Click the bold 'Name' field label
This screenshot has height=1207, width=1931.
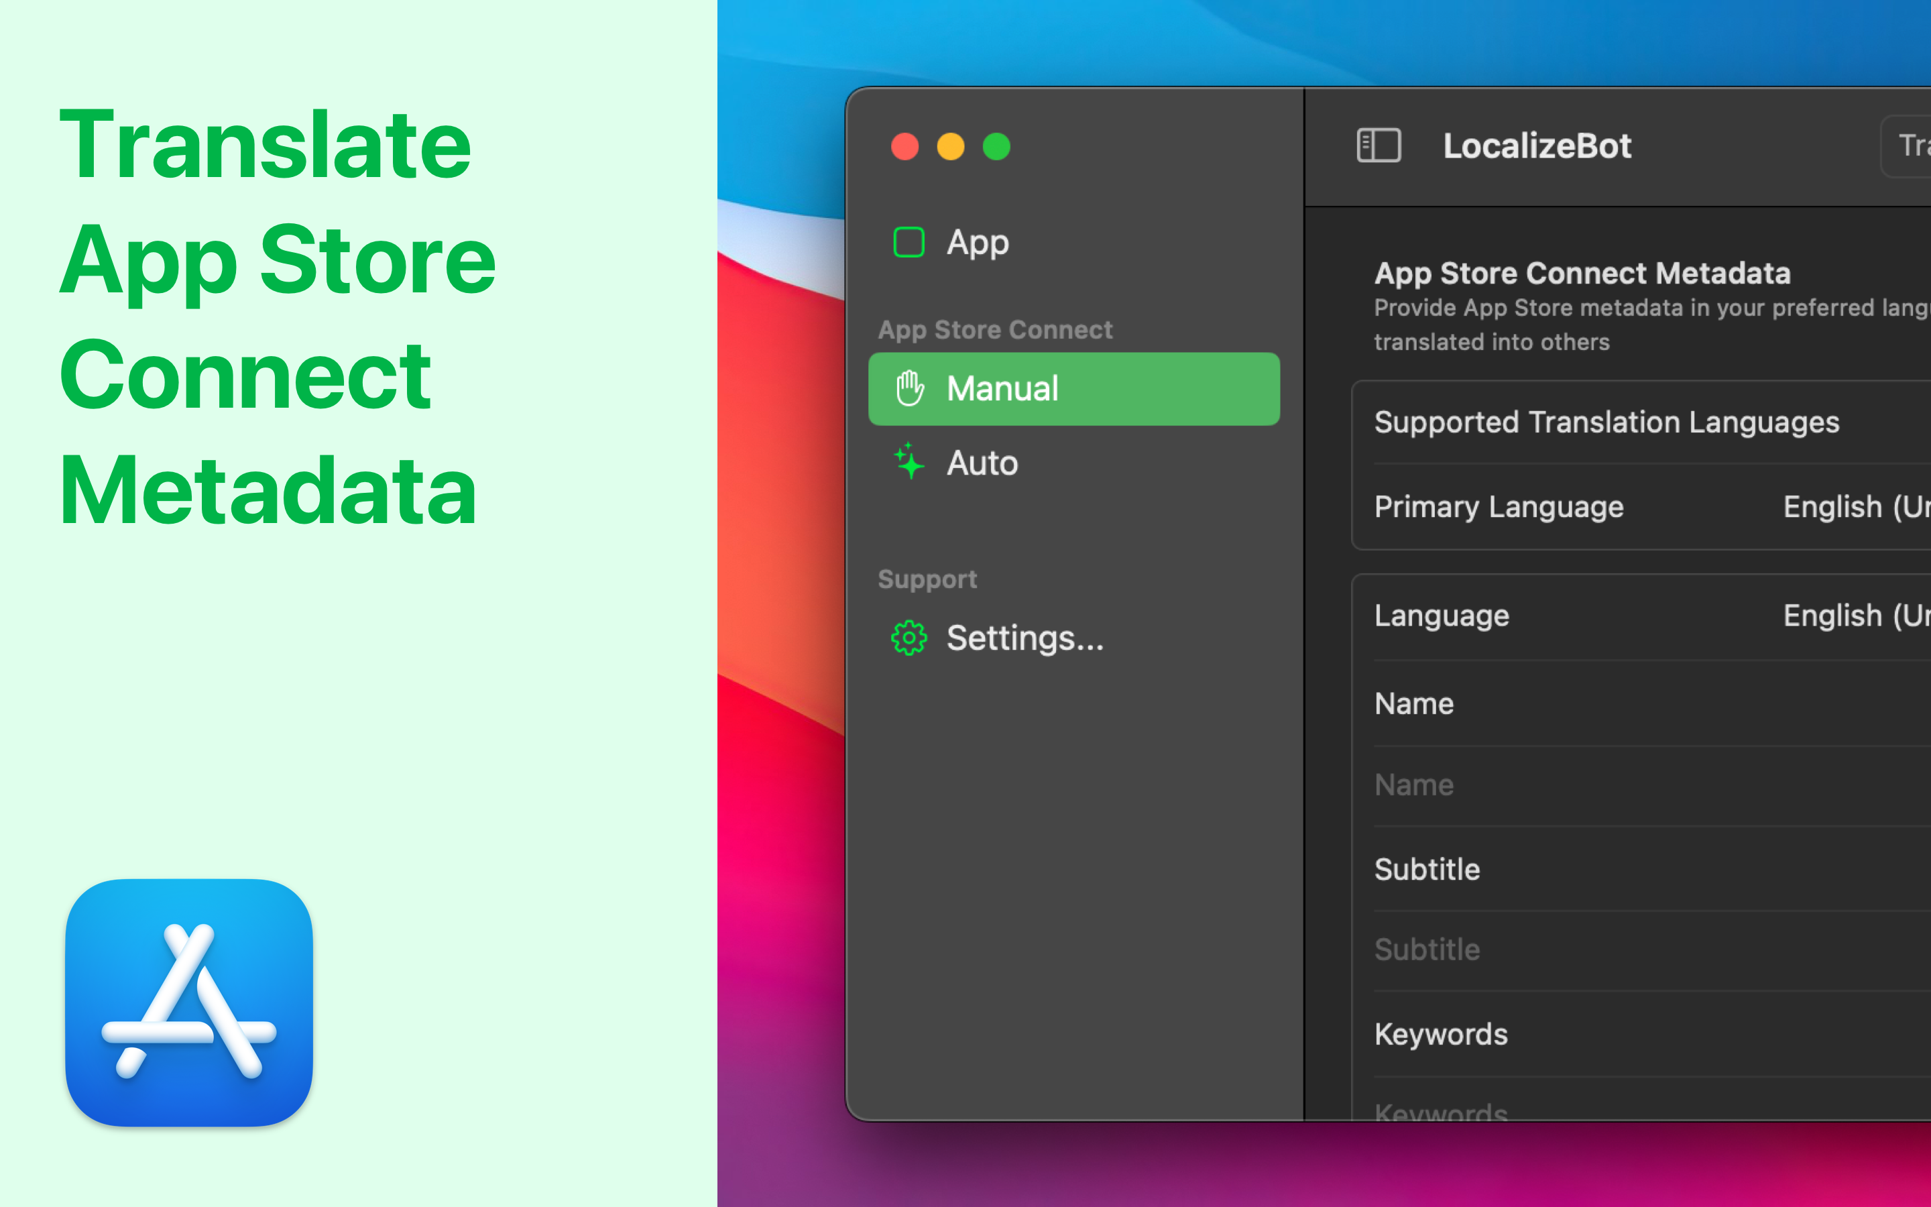tap(1414, 704)
